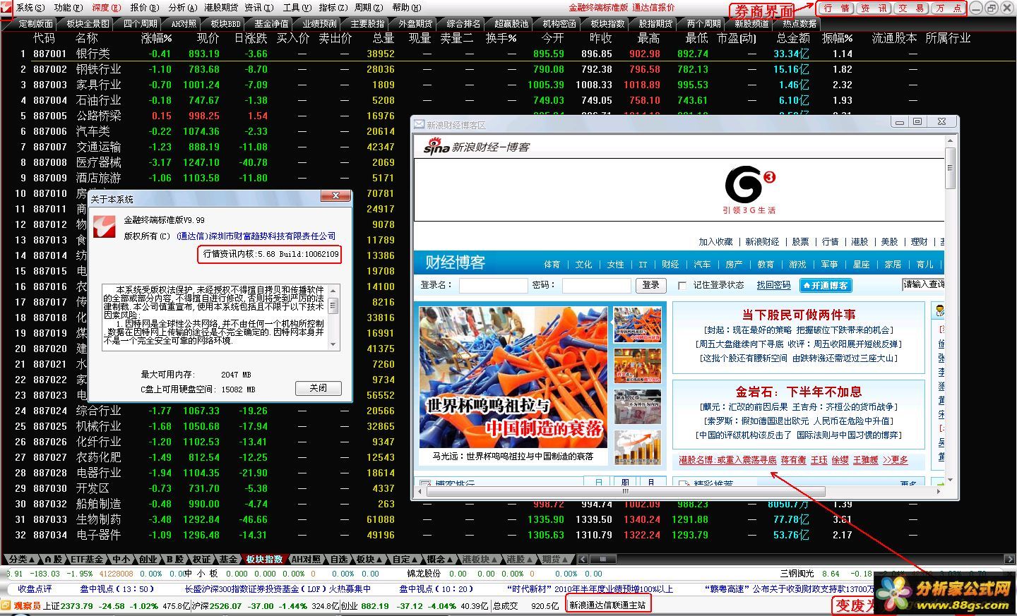Screen dimensions: 1017x616
Task: Click the 收盘点评 news ticker item
Action: 35,588
